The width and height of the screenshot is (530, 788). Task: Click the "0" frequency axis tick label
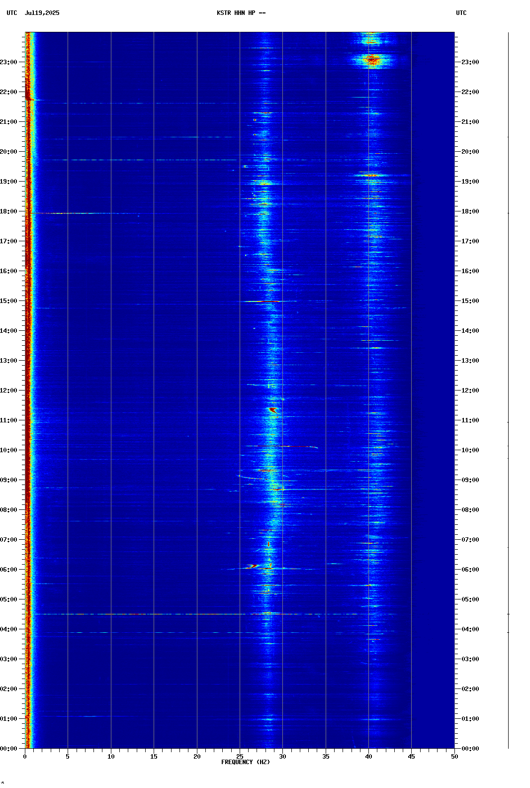click(25, 757)
